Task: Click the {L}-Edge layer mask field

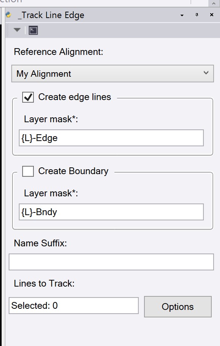Action: [x=111, y=138]
